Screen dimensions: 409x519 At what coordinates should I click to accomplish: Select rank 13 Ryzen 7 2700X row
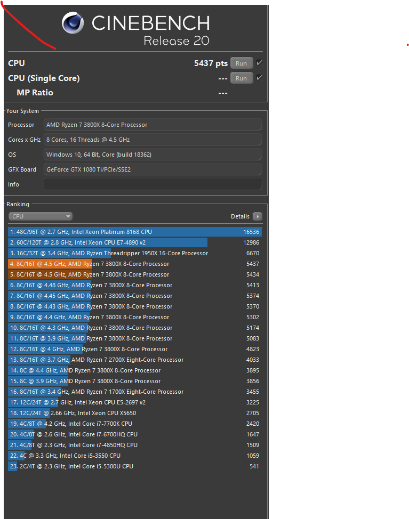(x=135, y=360)
